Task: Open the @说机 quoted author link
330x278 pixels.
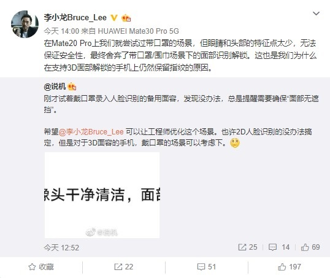Action: click(55, 87)
